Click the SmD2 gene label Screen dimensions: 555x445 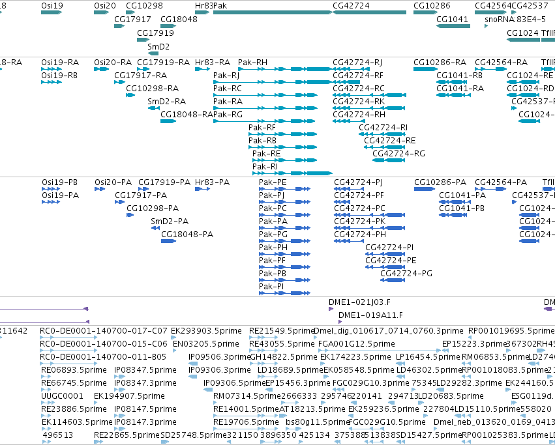[158, 46]
